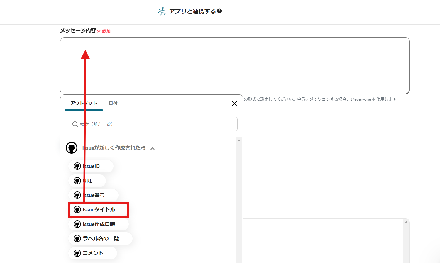Image resolution: width=440 pixels, height=263 pixels.
Task: Focus the 検索(前方一致) search field
Action: pos(152,124)
